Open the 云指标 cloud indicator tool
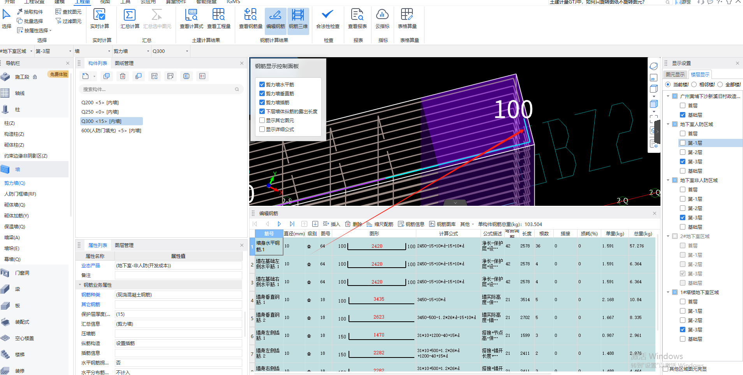 382,19
